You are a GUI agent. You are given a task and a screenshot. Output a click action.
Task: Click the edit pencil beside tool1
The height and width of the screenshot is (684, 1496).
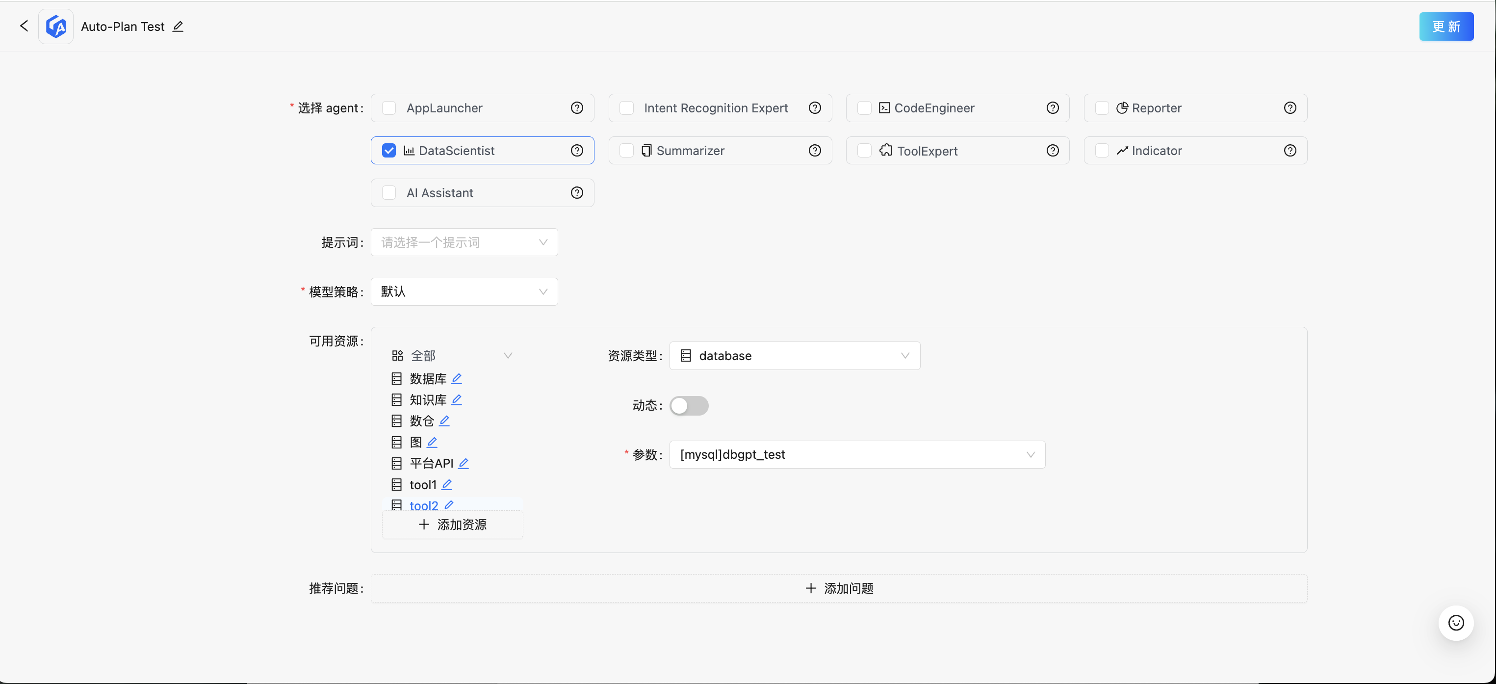tap(446, 484)
